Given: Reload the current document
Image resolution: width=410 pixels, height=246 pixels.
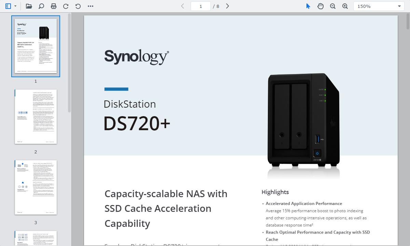Looking at the screenshot, I should (x=65, y=6).
